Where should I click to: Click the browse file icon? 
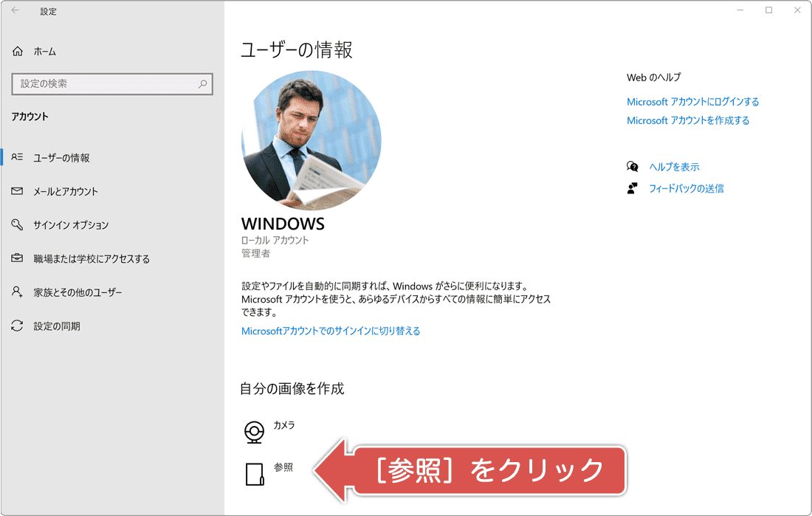coord(255,475)
